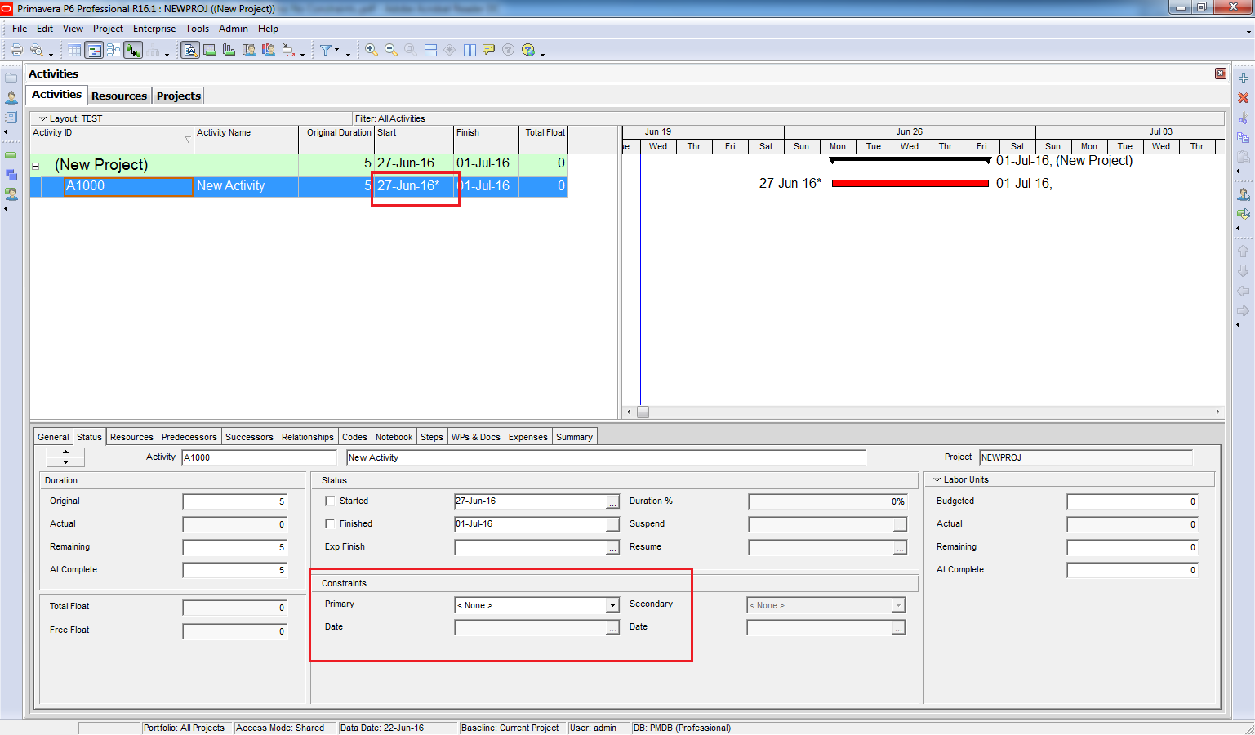Show the Activity Network view icon
This screenshot has height=735, width=1255.
[x=113, y=51]
